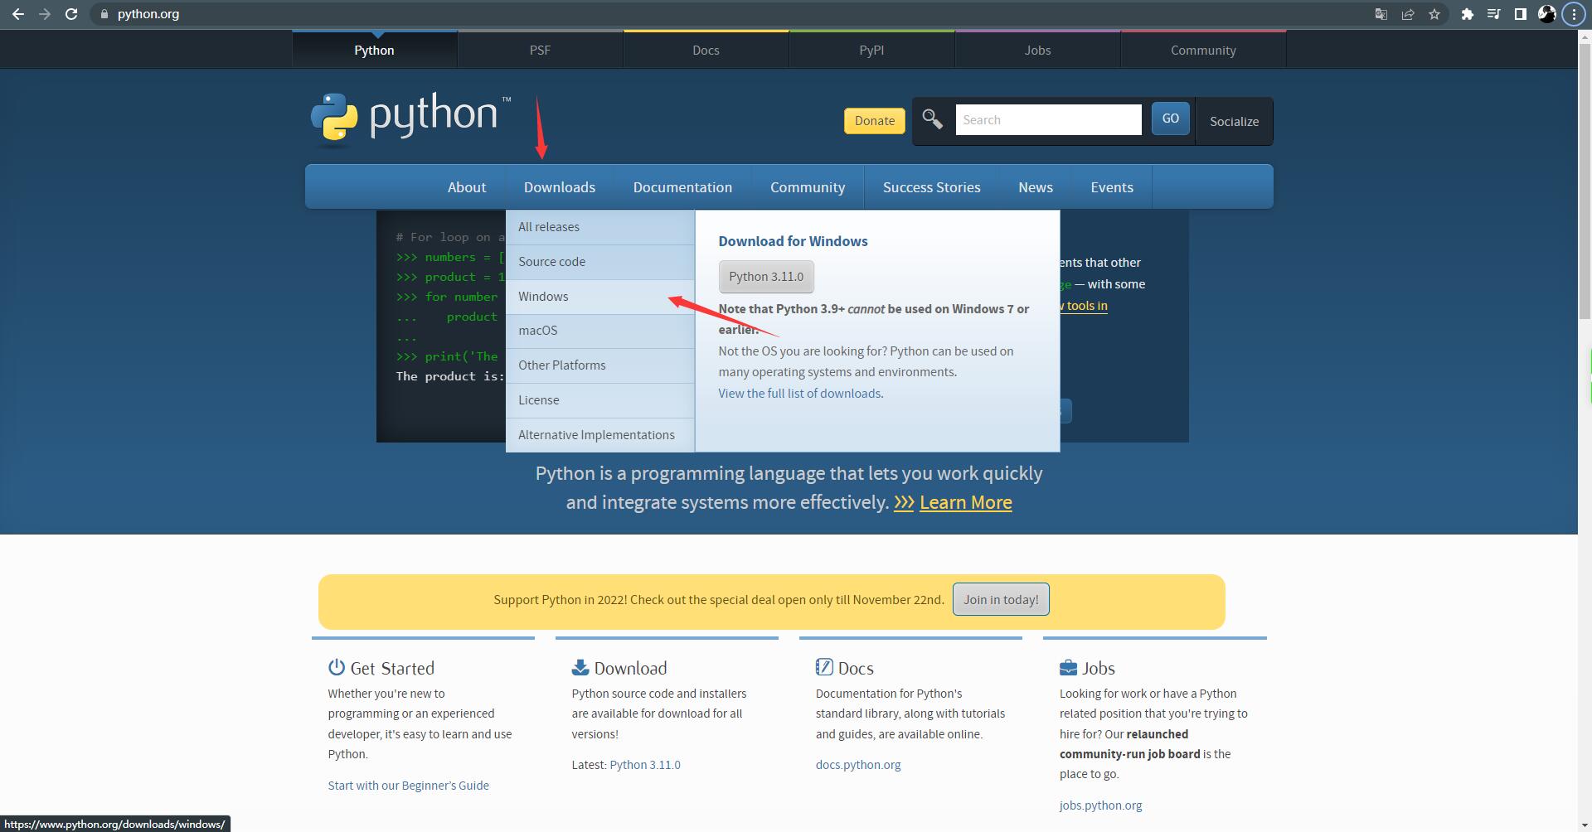Image resolution: width=1592 pixels, height=832 pixels.
Task: Switch to the PSF top tab
Action: pyautogui.click(x=541, y=50)
